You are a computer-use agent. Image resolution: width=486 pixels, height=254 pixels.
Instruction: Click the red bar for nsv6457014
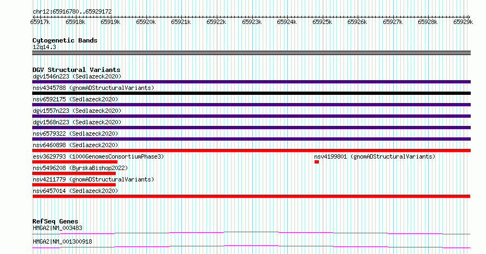point(251,196)
